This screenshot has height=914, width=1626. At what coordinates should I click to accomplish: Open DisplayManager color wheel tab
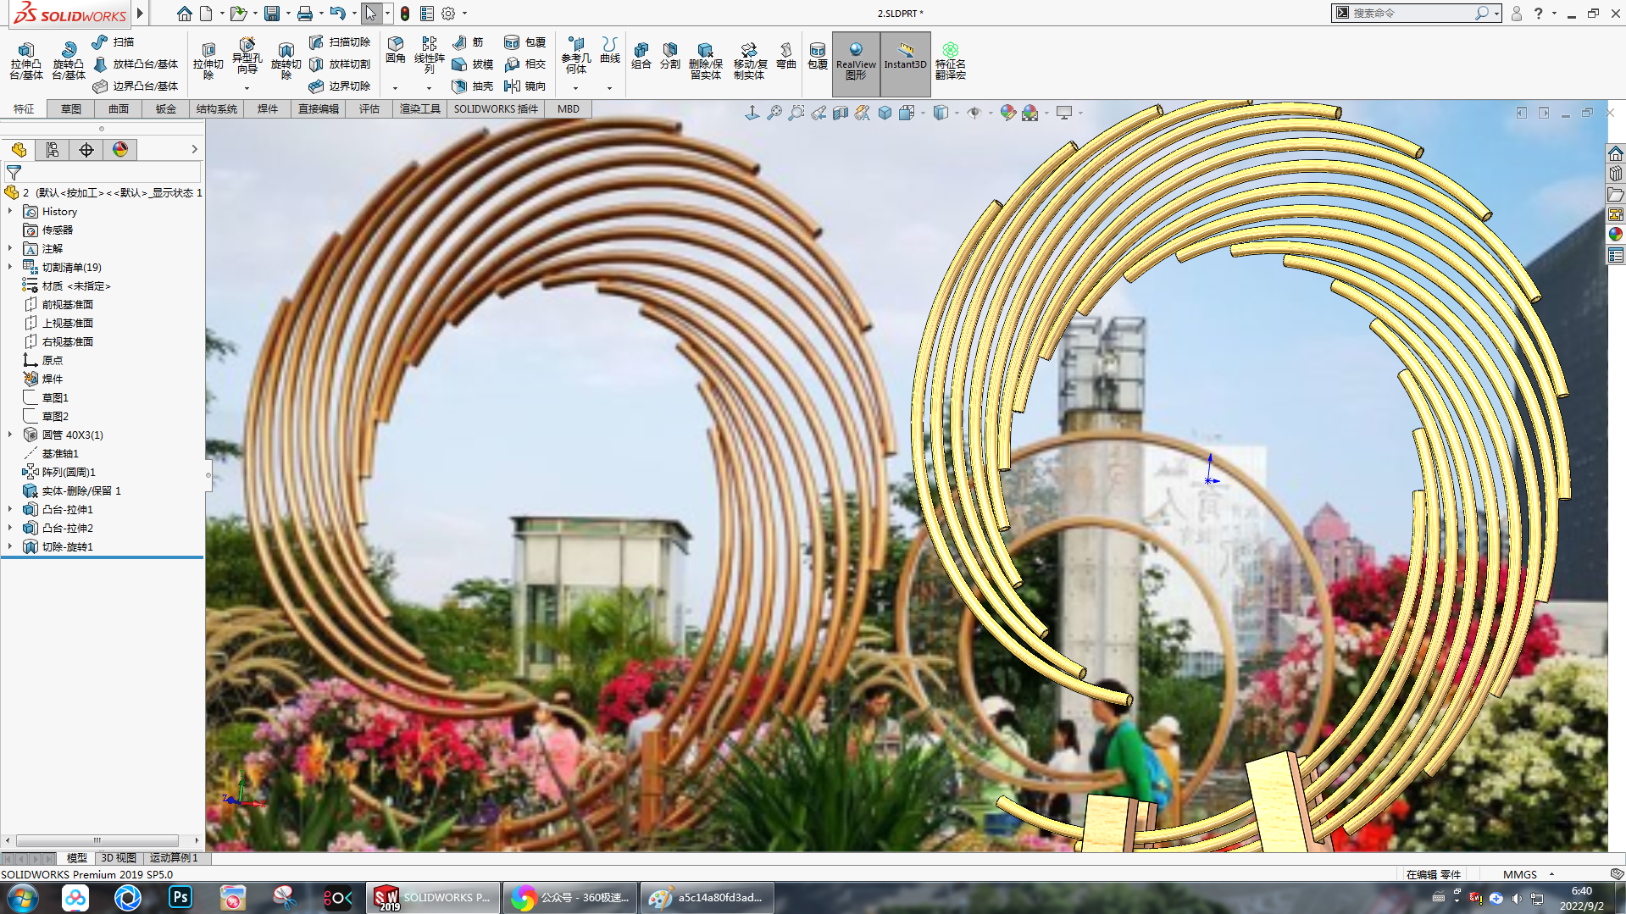click(x=120, y=150)
